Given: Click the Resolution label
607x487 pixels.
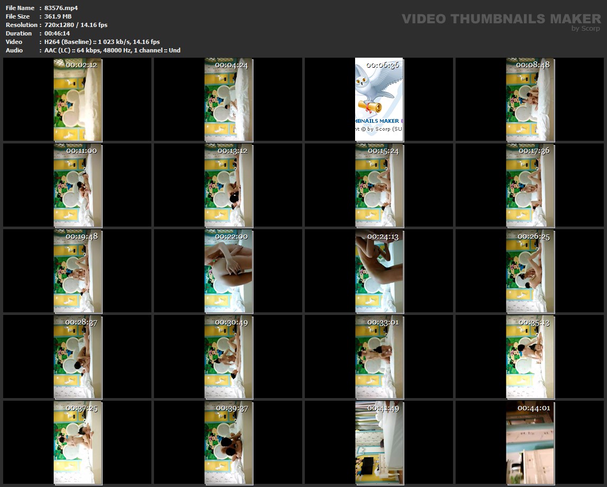Looking at the screenshot, I should pyautogui.click(x=21, y=25).
